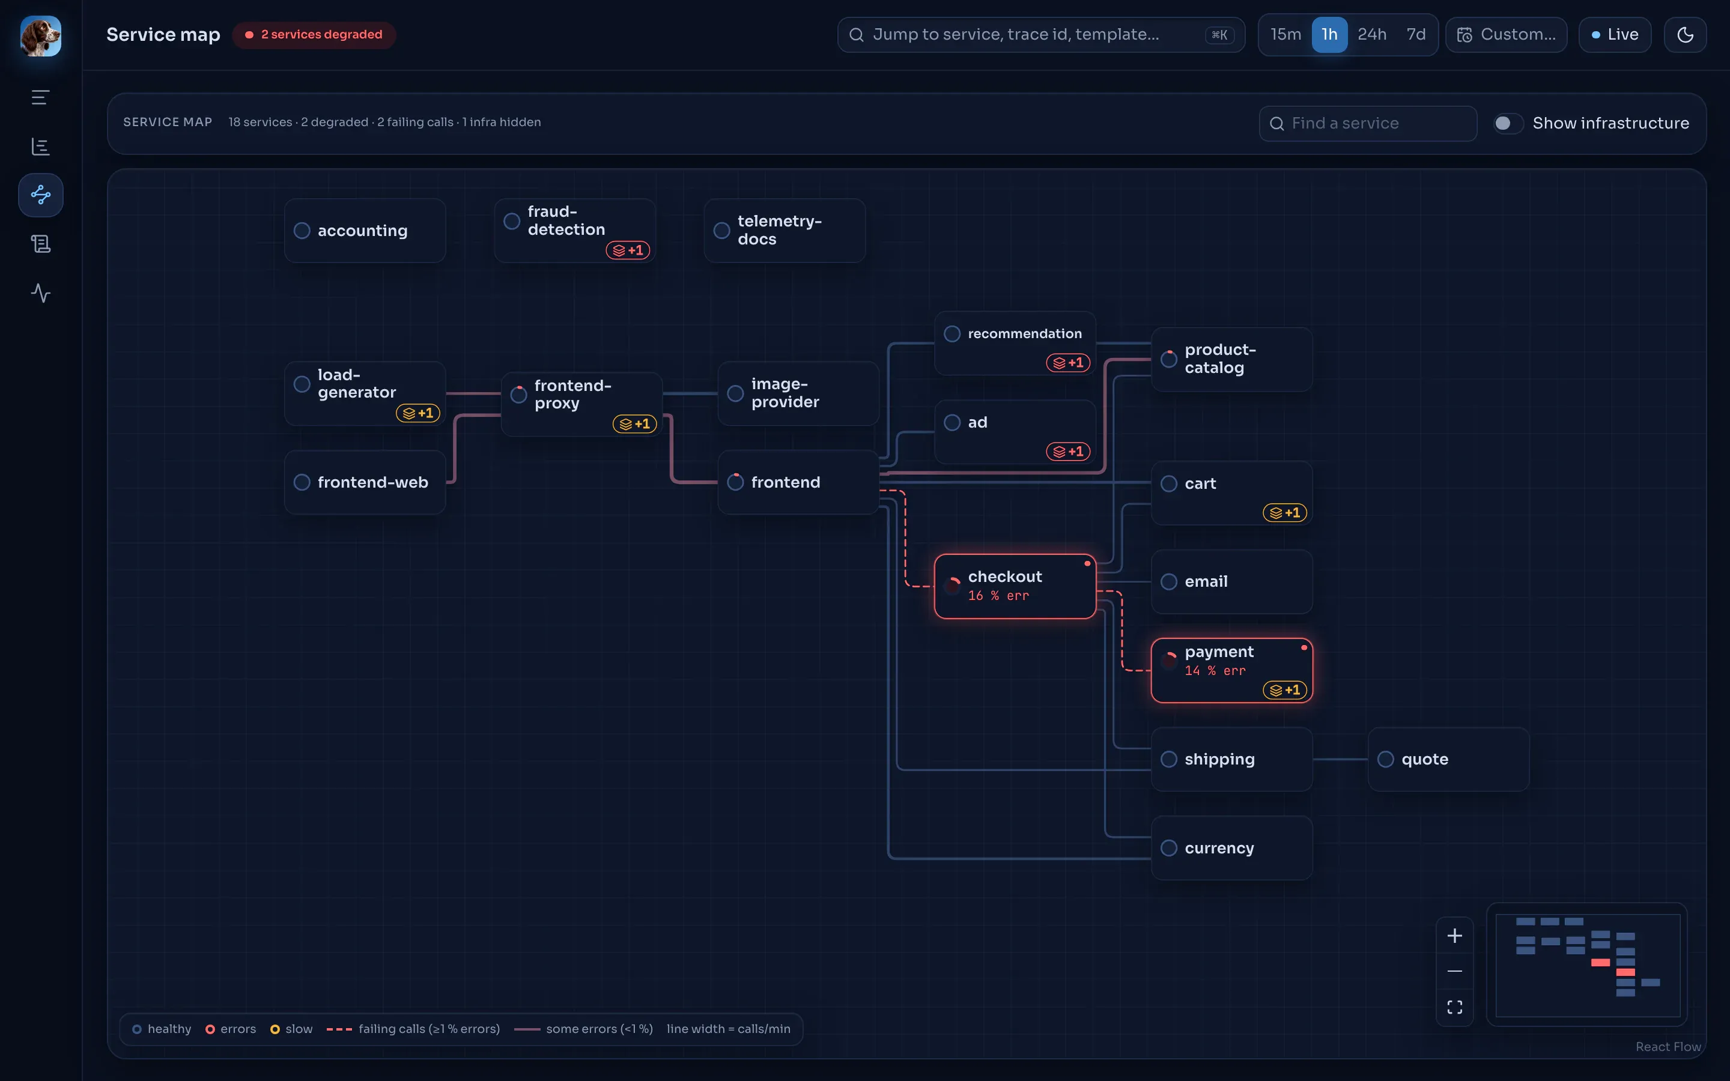Select the 15m time range
This screenshot has width=1730, height=1081.
tap(1285, 34)
